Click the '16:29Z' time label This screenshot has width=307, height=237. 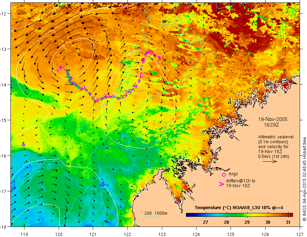click(x=271, y=125)
